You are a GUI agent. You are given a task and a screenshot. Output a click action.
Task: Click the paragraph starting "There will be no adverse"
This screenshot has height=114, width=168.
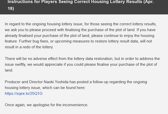click(x=82, y=64)
